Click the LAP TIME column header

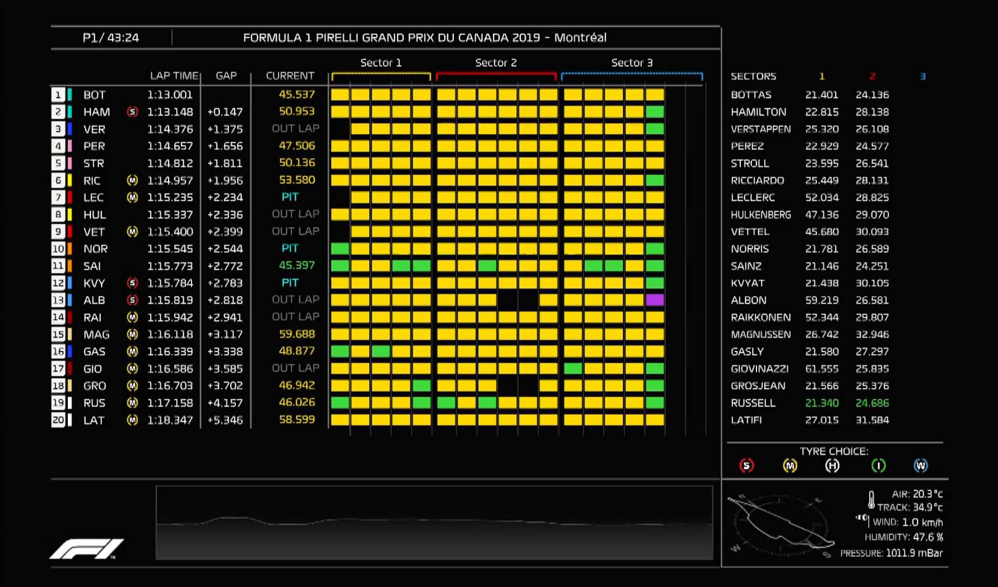(174, 76)
